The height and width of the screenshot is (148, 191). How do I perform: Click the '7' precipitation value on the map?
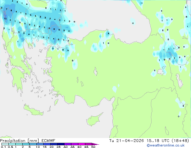point(7,9)
